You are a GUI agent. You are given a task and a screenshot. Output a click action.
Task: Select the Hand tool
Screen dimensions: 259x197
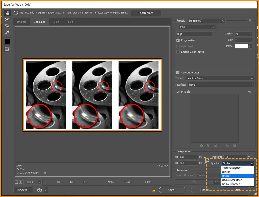tap(7, 13)
